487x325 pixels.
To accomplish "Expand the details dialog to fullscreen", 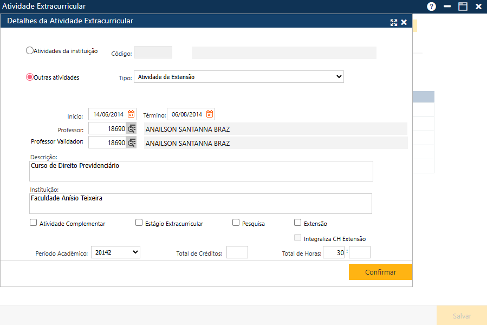I will click(394, 22).
